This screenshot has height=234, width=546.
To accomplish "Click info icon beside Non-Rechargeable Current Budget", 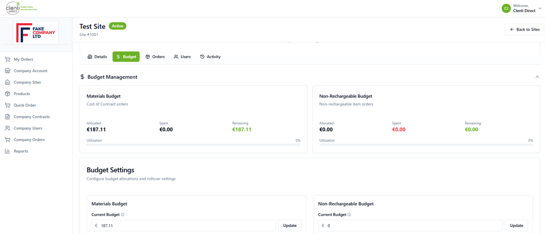I will pyautogui.click(x=349, y=214).
